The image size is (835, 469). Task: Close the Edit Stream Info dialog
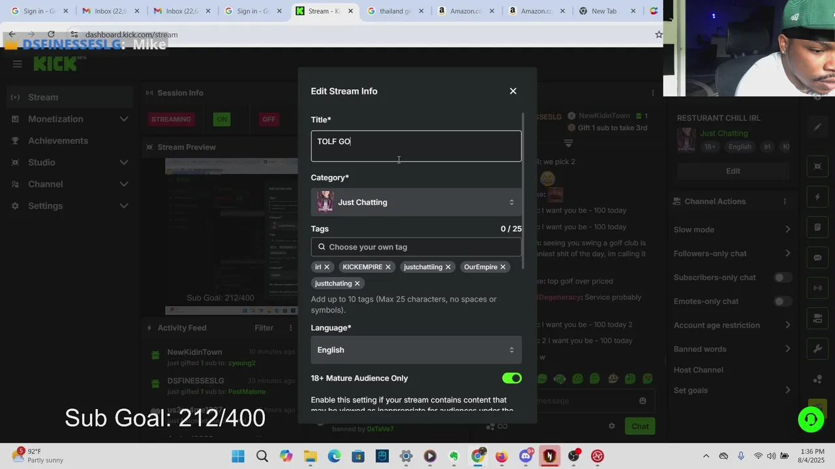(x=513, y=91)
